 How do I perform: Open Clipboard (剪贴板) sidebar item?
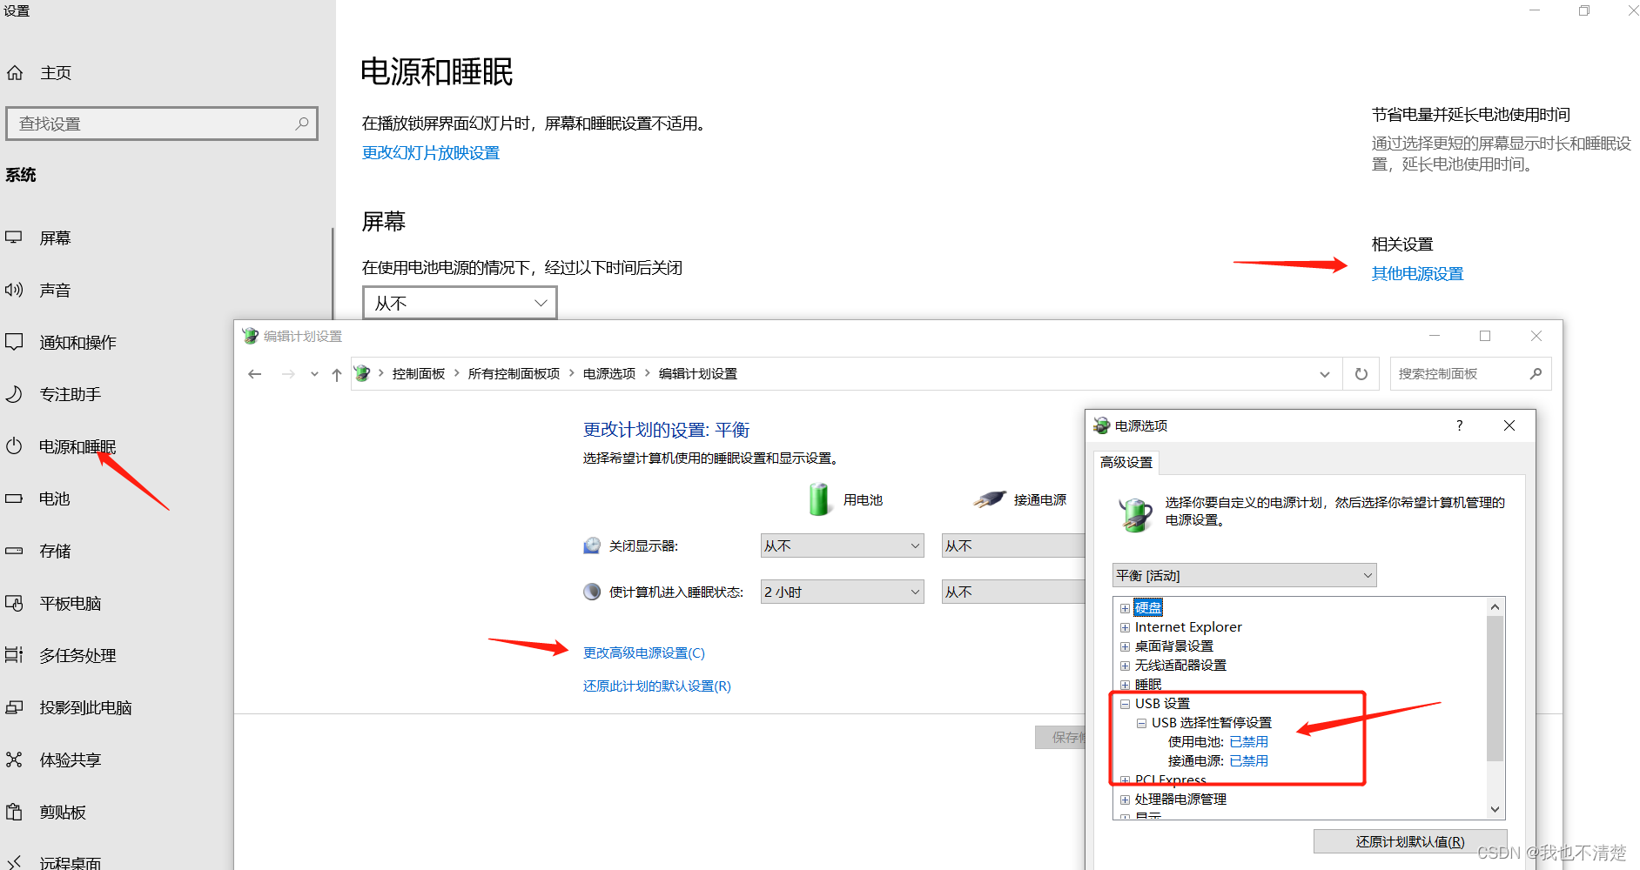coord(63,813)
